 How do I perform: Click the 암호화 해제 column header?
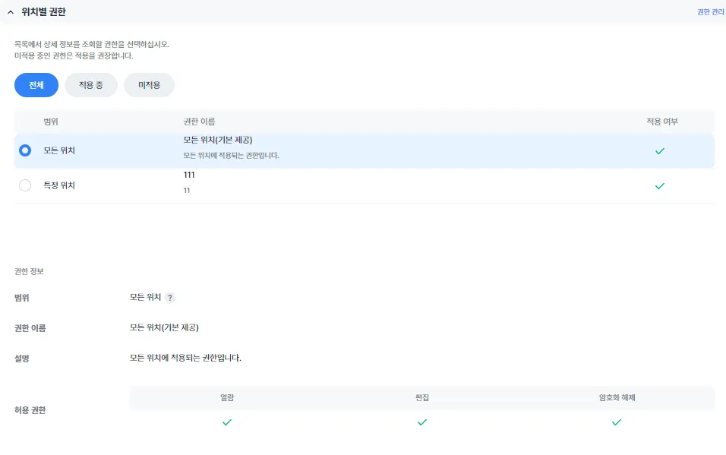(617, 397)
